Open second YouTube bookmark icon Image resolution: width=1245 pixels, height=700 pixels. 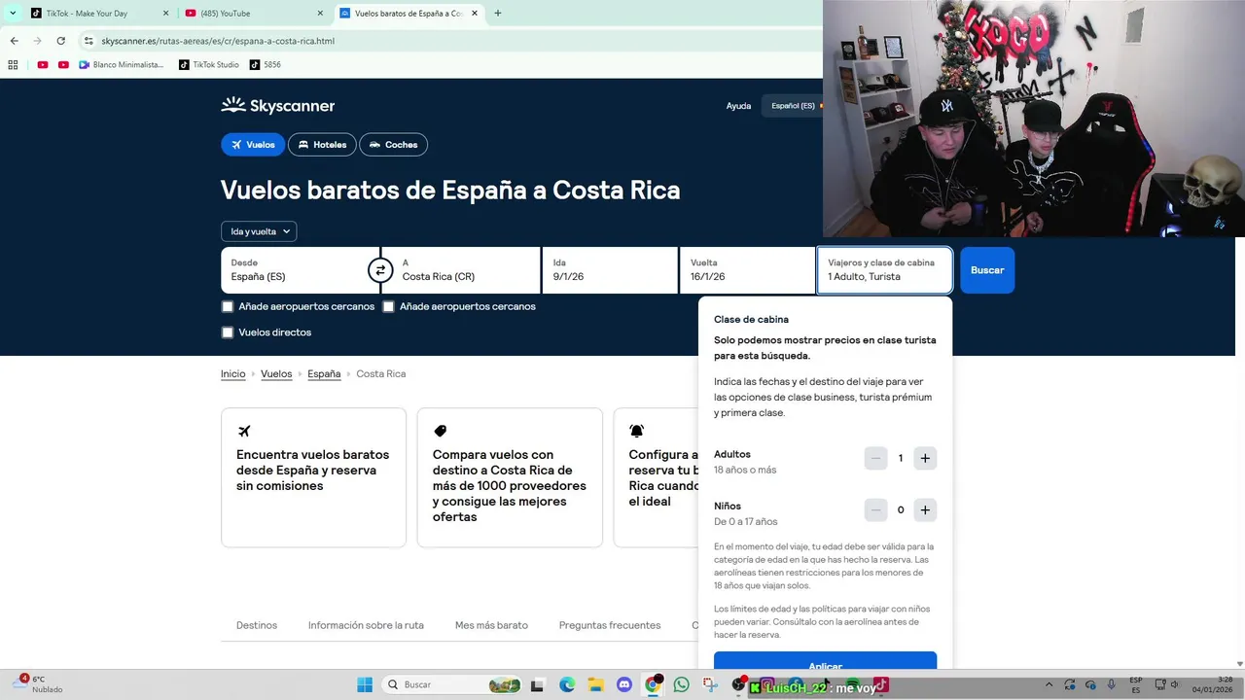(63, 65)
